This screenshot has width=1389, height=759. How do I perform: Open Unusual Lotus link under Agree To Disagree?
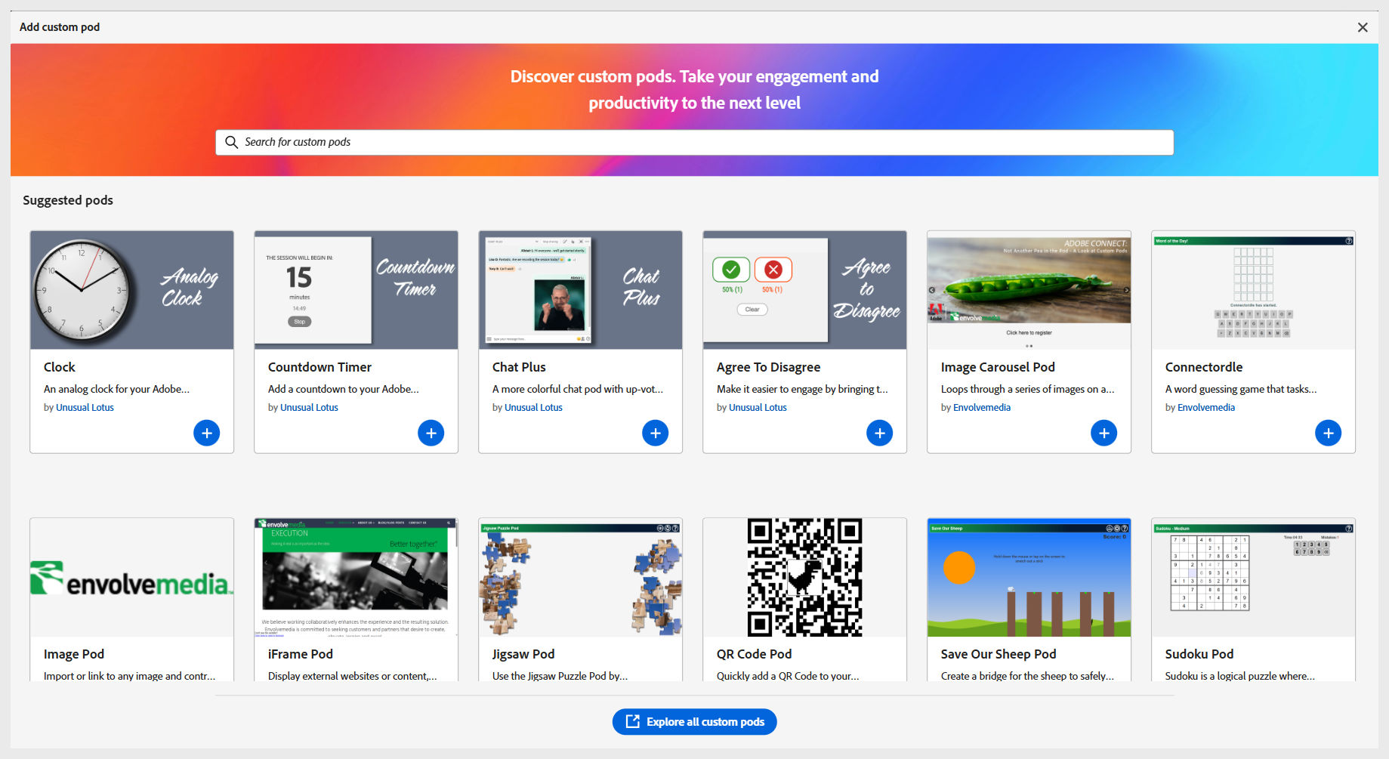coord(758,407)
